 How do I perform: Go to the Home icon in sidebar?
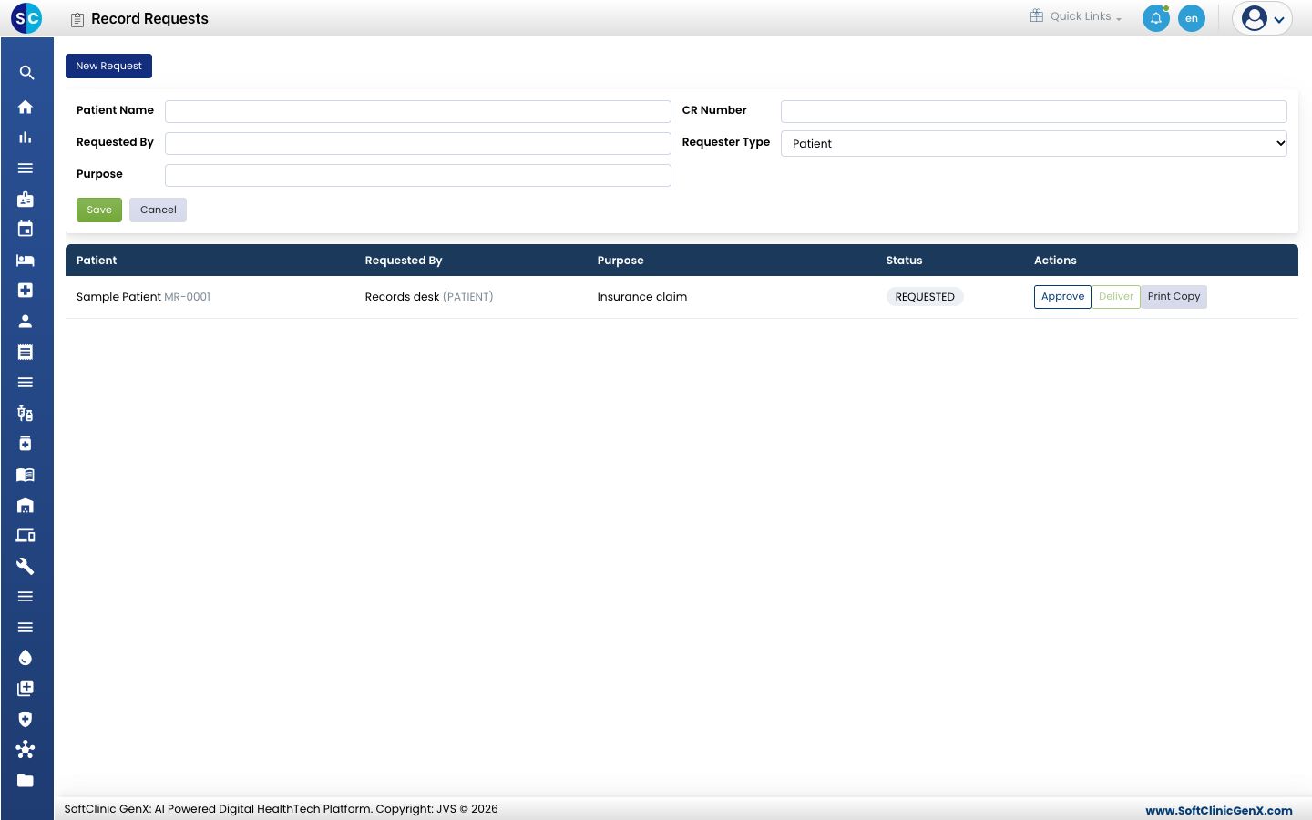click(x=26, y=107)
